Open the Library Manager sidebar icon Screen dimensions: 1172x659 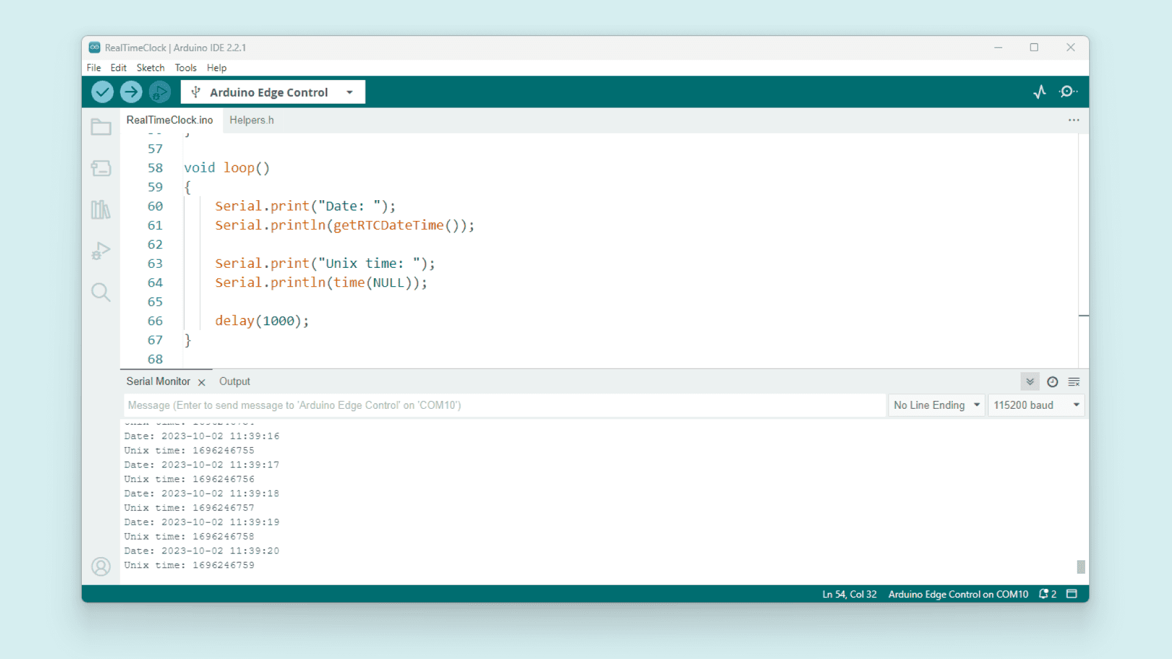pyautogui.click(x=101, y=210)
